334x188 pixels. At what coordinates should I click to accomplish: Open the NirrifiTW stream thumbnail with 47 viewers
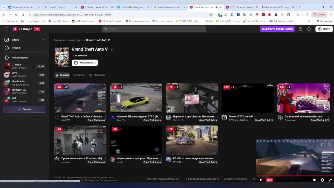(x=80, y=98)
